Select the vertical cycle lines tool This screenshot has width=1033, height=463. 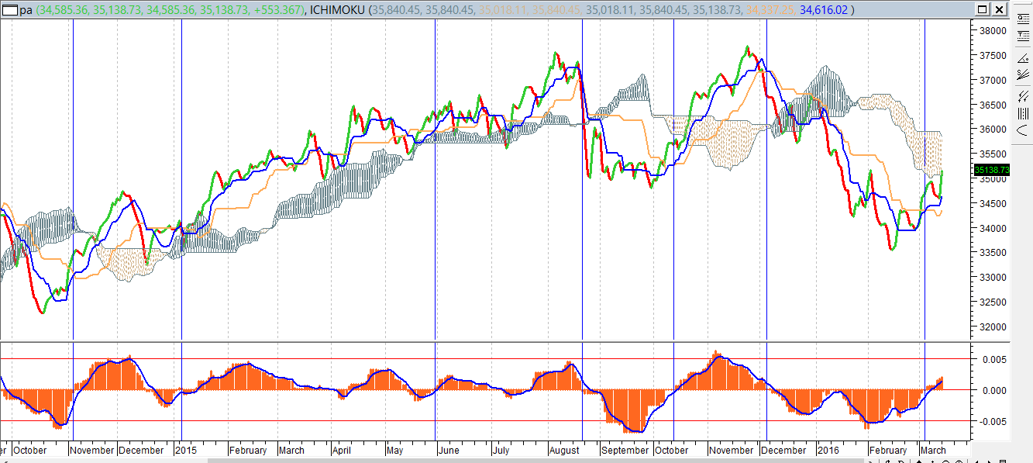click(x=1022, y=113)
